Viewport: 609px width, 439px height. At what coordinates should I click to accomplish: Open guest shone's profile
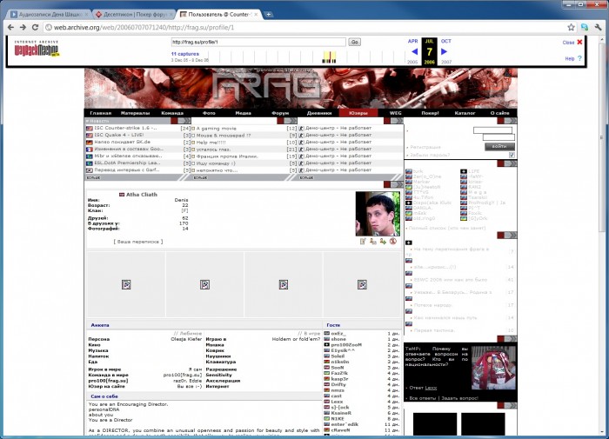coord(338,339)
